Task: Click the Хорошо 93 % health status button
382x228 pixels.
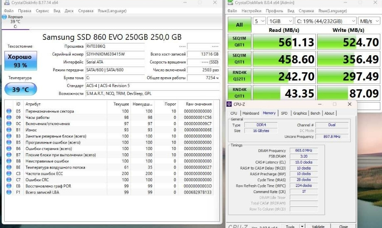Action: click(x=21, y=61)
